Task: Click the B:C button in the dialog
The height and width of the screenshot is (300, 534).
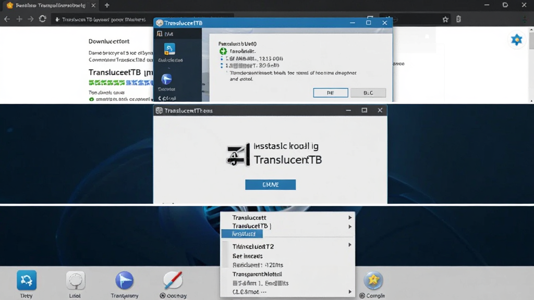Action: point(368,93)
